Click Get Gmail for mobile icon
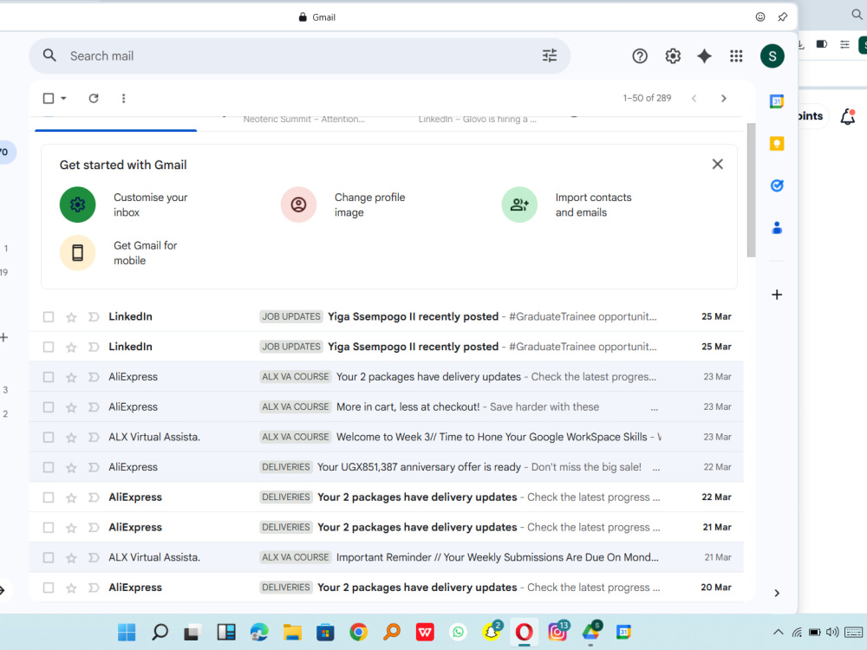867x650 pixels. click(x=77, y=252)
